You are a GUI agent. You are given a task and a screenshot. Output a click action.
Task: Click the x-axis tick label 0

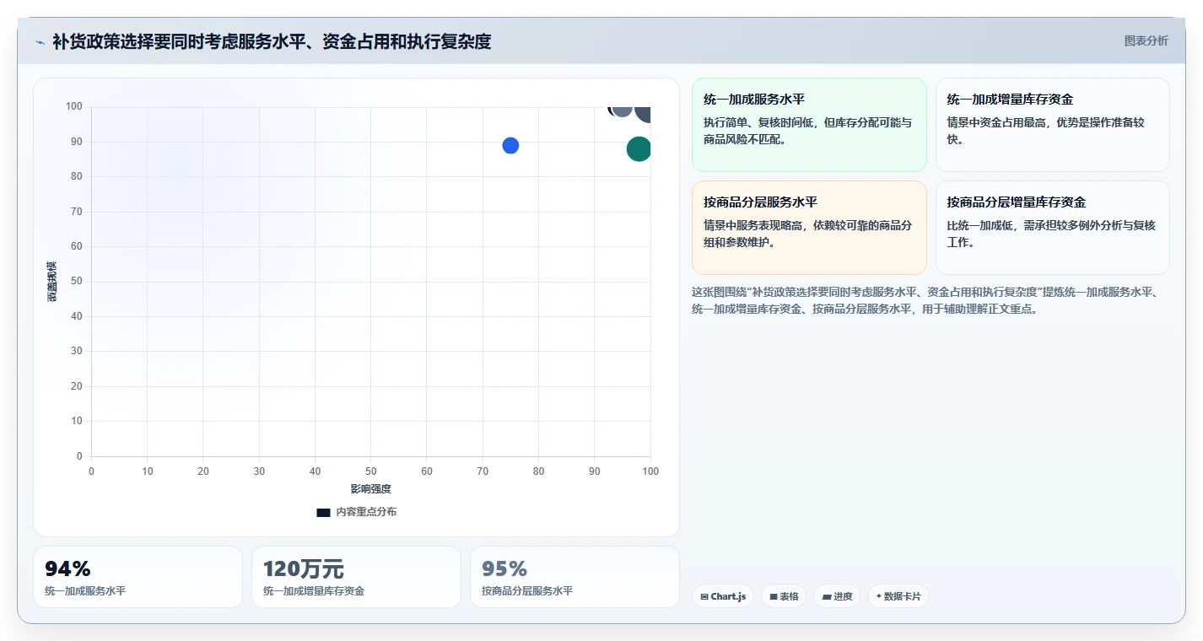click(91, 471)
